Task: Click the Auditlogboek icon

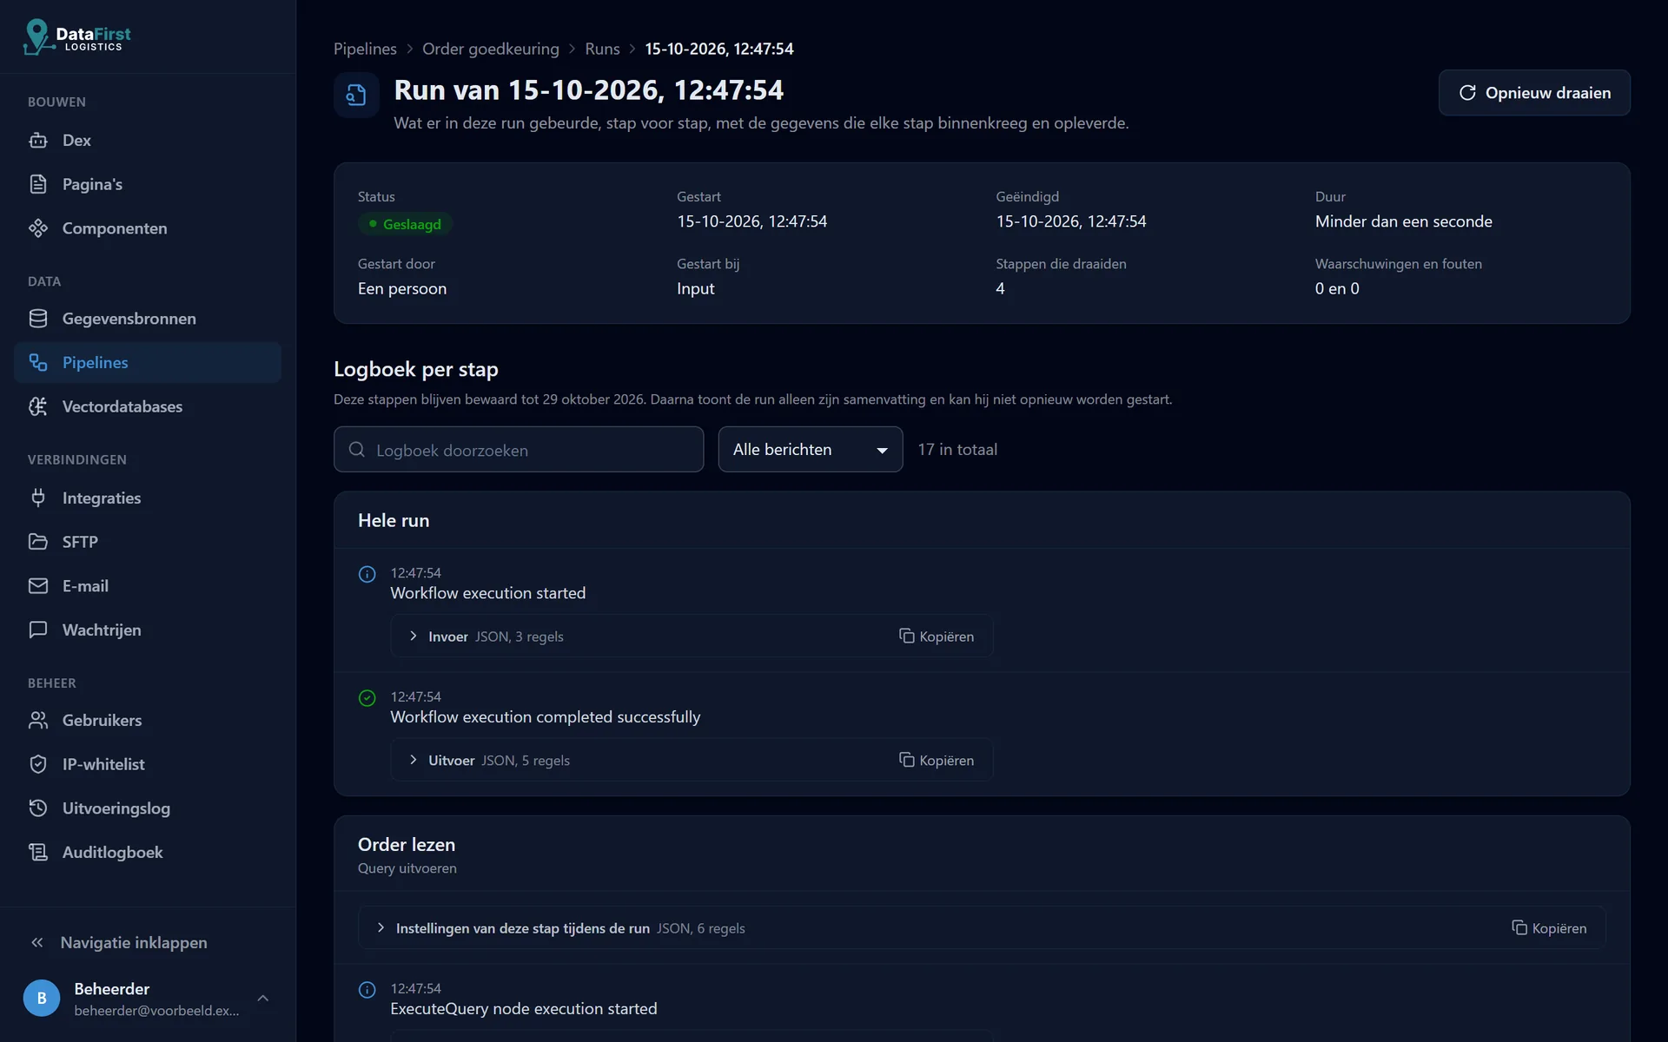Action: pos(38,853)
